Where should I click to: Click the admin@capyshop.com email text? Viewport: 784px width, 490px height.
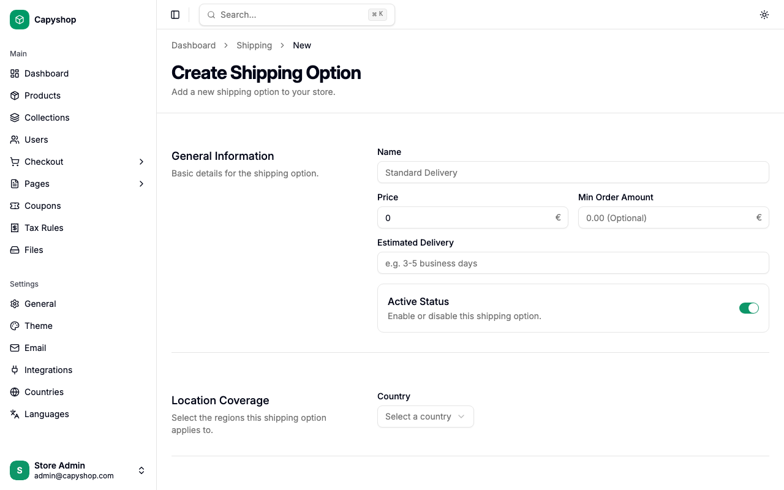click(74, 476)
